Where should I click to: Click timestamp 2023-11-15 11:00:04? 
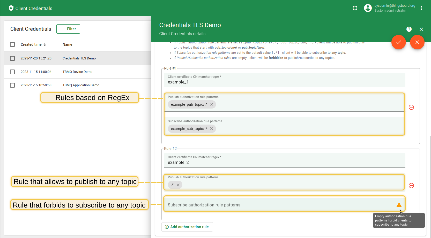point(36,72)
